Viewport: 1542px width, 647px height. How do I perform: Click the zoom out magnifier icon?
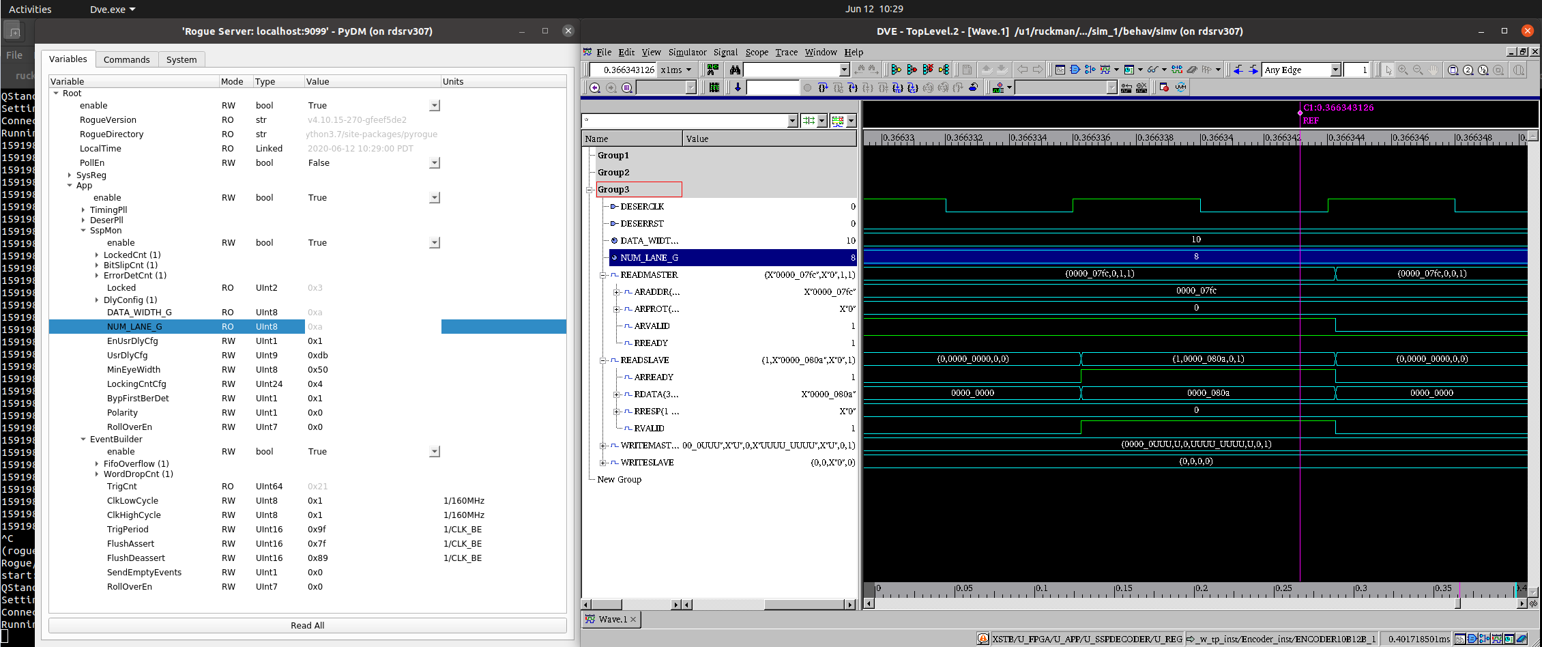point(1418,70)
